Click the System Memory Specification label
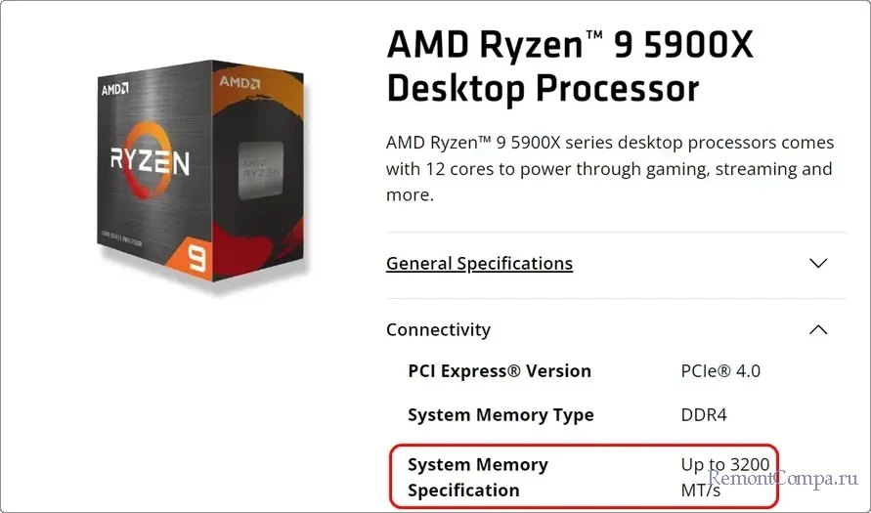This screenshot has width=871, height=513. pyautogui.click(x=478, y=477)
